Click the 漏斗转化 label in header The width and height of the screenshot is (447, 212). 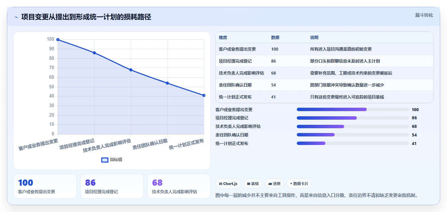424,15
